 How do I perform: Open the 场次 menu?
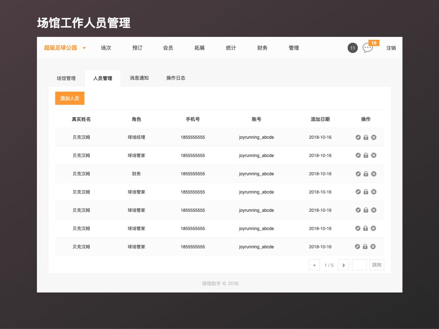coord(106,48)
